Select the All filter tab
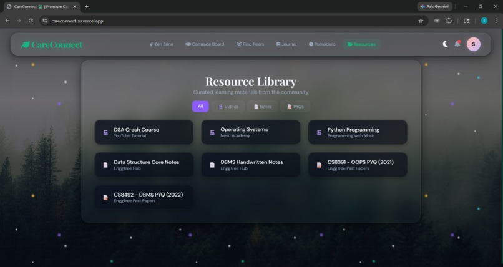Image resolution: width=503 pixels, height=267 pixels. click(x=200, y=107)
